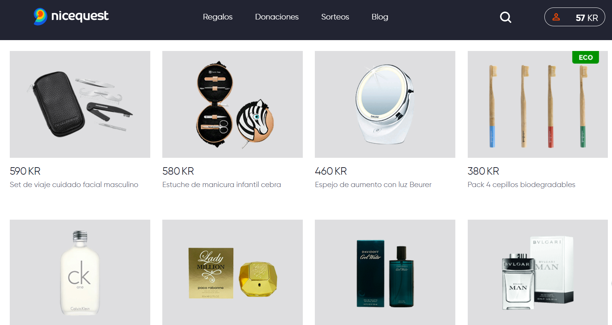
Task: Visit the Blog link
Action: coord(380,17)
